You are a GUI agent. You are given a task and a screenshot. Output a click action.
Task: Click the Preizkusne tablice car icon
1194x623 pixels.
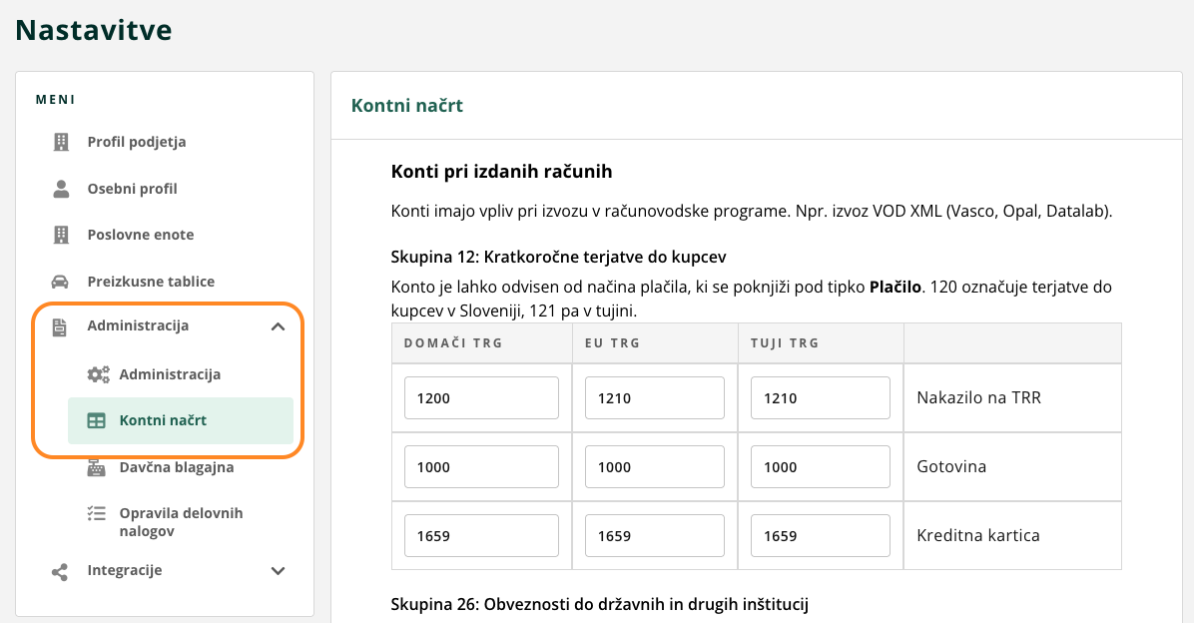pos(61,282)
